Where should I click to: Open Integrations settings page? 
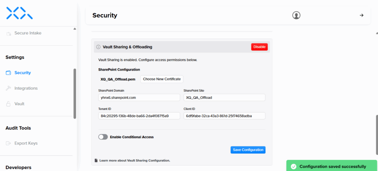coord(26,88)
